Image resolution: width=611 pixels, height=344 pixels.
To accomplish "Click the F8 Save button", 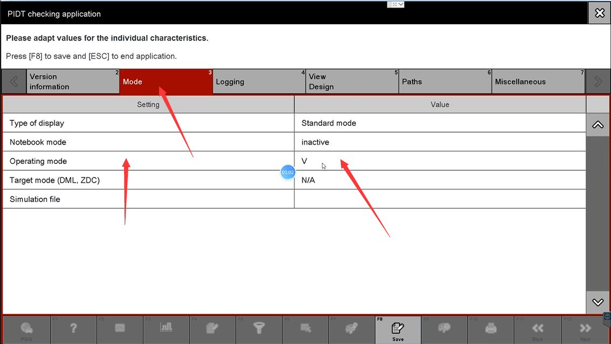I will tap(397, 329).
